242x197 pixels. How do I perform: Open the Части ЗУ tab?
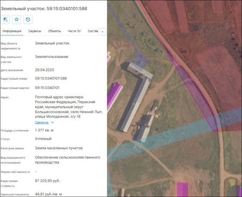pos(74,31)
